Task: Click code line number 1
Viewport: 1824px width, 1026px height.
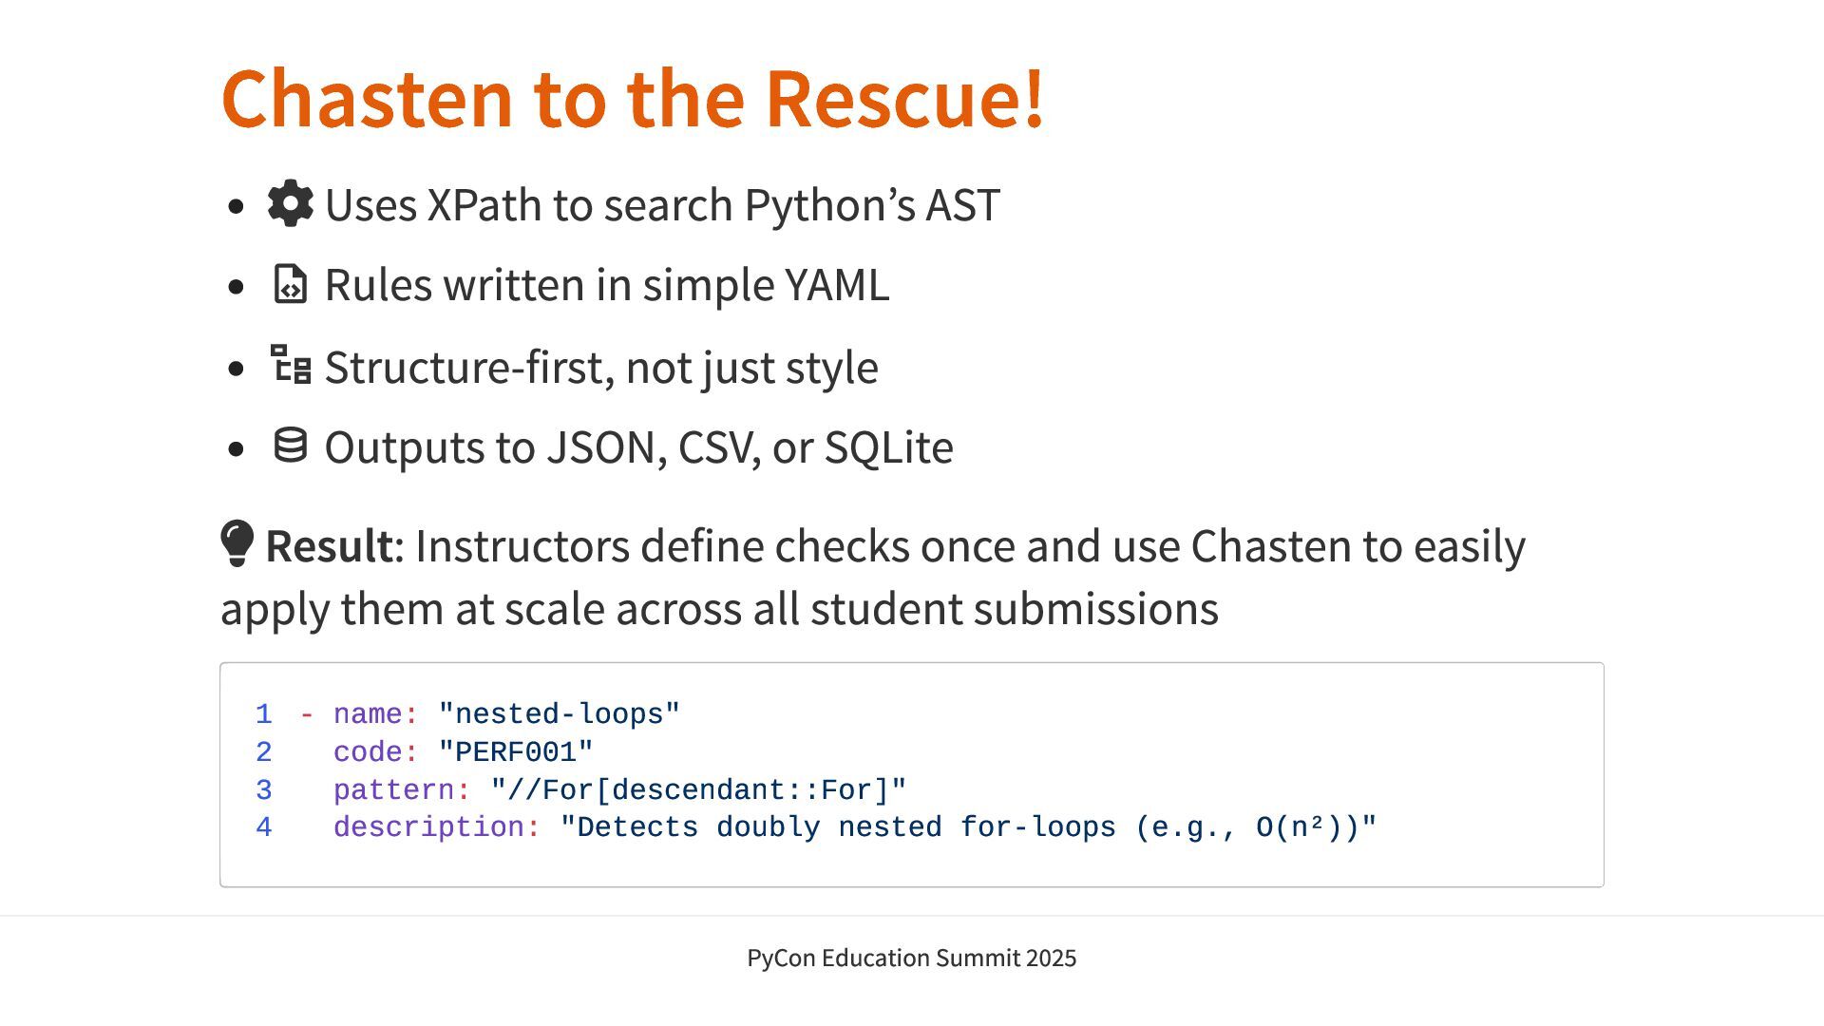Action: (264, 714)
